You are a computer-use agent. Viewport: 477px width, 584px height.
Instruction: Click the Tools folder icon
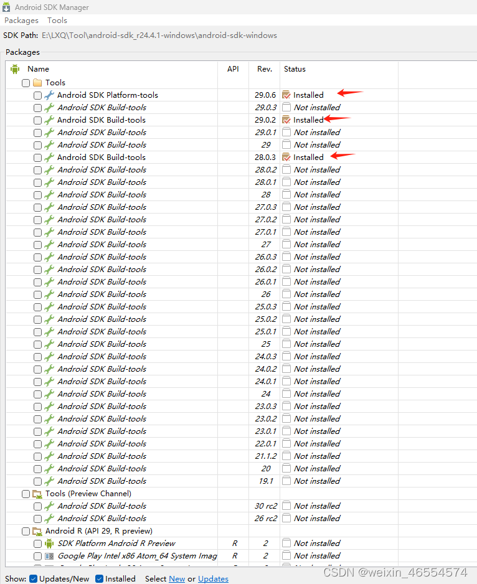[37, 82]
